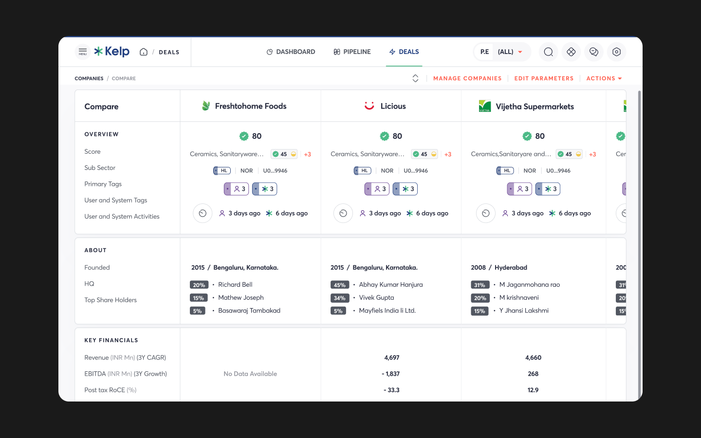Expand Vijetha +3 more sub sectors
This screenshot has height=438, width=701.
(592, 154)
